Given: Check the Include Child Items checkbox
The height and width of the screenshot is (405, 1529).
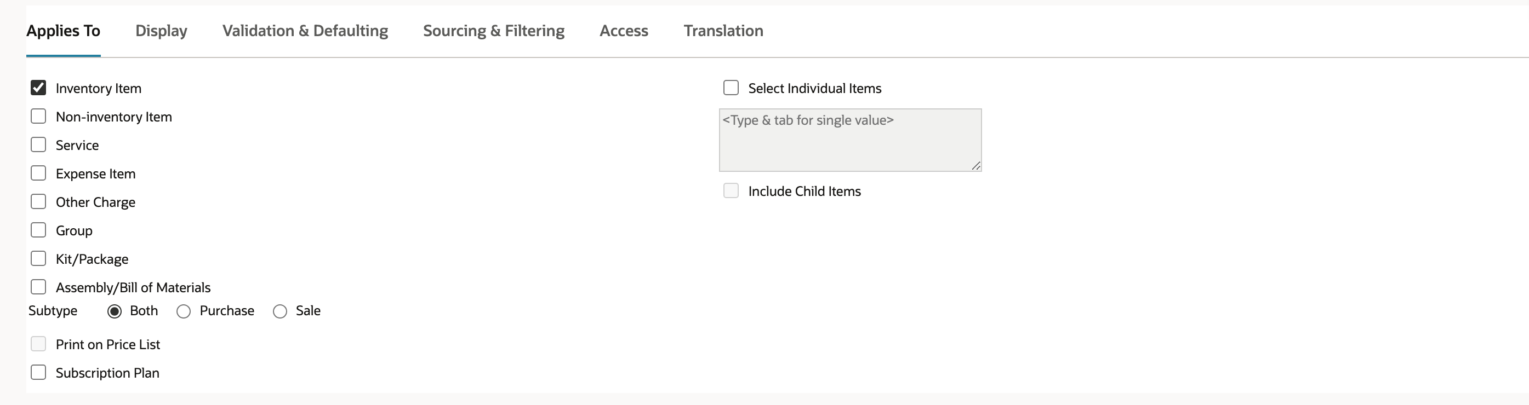Looking at the screenshot, I should 731,191.
